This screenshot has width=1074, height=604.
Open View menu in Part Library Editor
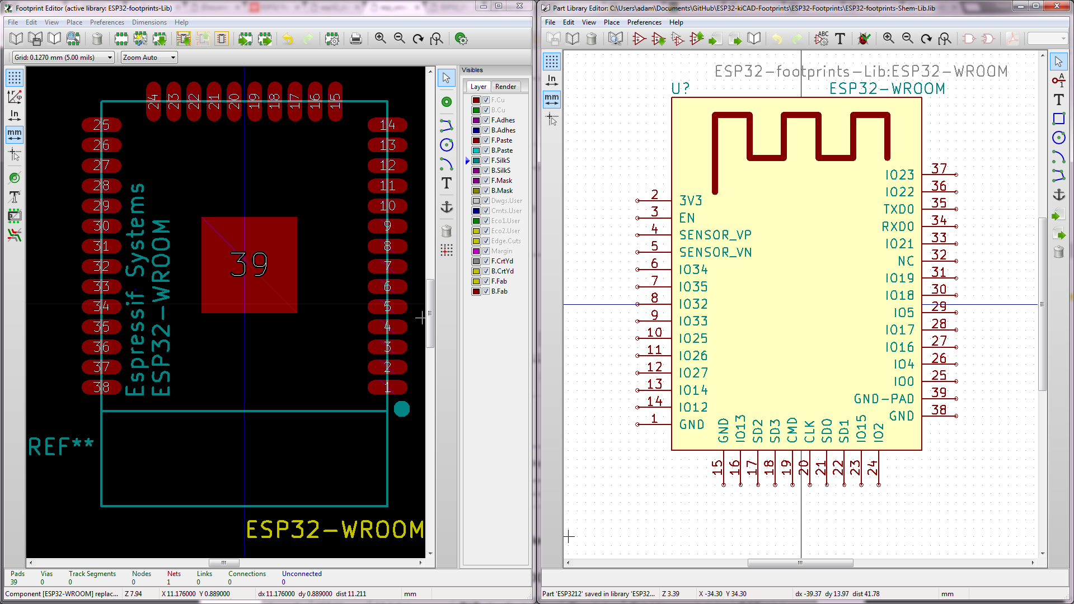tap(589, 22)
